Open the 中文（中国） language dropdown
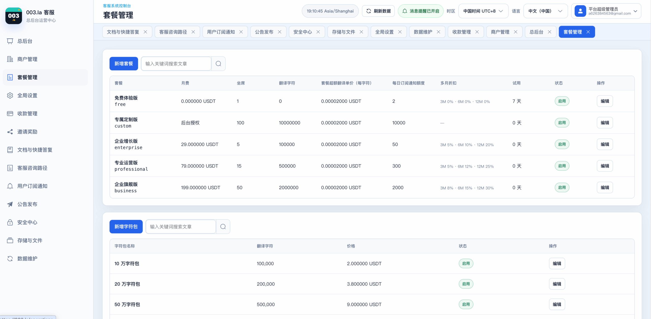The height and width of the screenshot is (319, 651). point(545,11)
